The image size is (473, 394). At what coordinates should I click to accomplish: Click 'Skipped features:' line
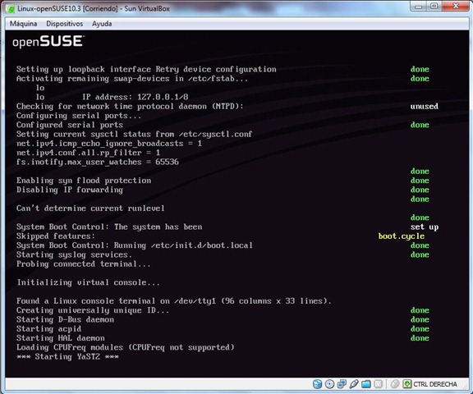pyautogui.click(x=56, y=236)
